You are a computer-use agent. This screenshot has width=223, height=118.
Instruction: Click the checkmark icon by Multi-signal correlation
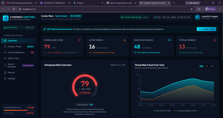click(135, 52)
